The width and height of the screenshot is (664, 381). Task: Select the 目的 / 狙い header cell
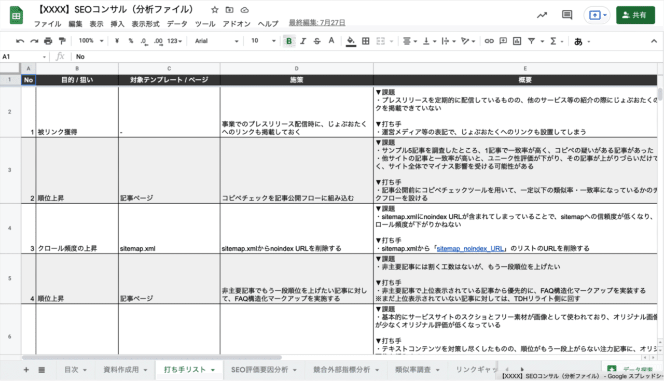click(x=77, y=80)
